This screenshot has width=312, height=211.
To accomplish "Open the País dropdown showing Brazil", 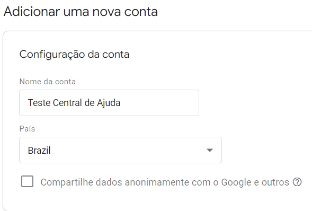I will point(120,150).
